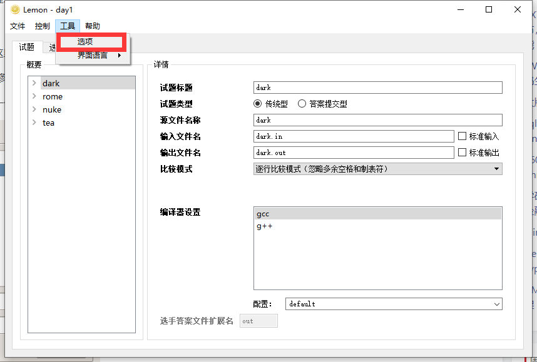Click the Lemon app icon in title bar

point(15,9)
